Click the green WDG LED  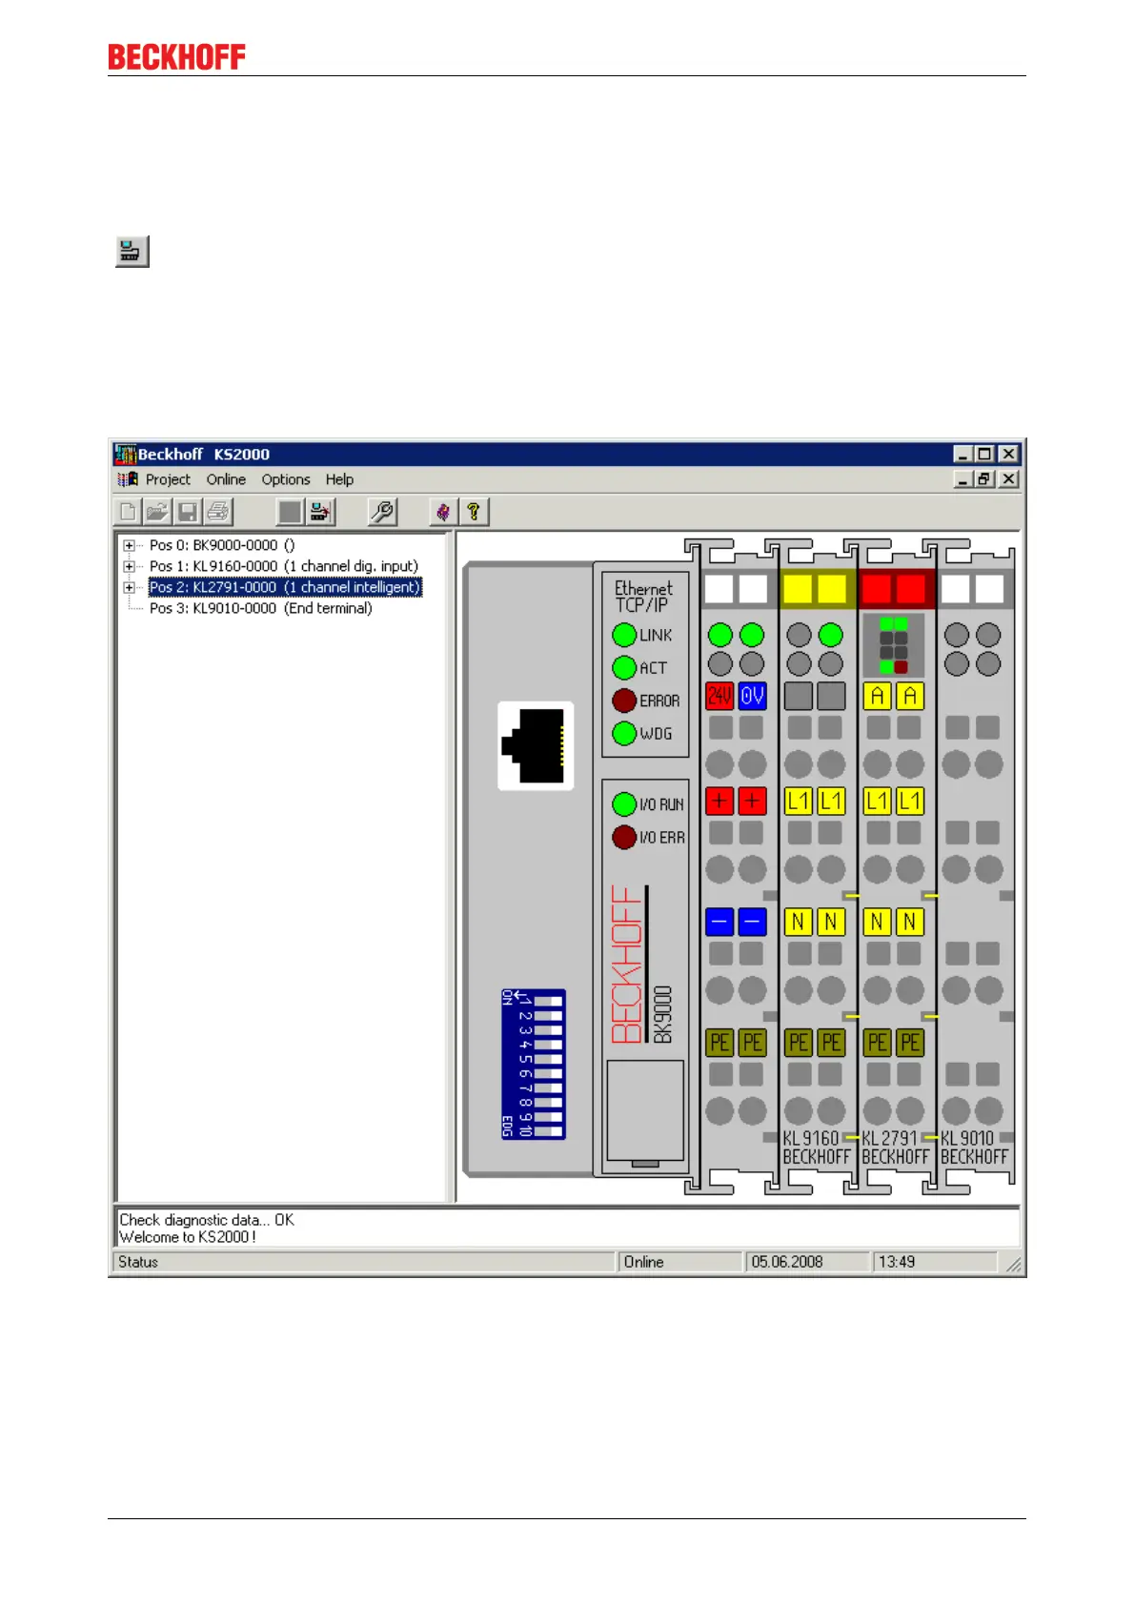[x=624, y=734]
